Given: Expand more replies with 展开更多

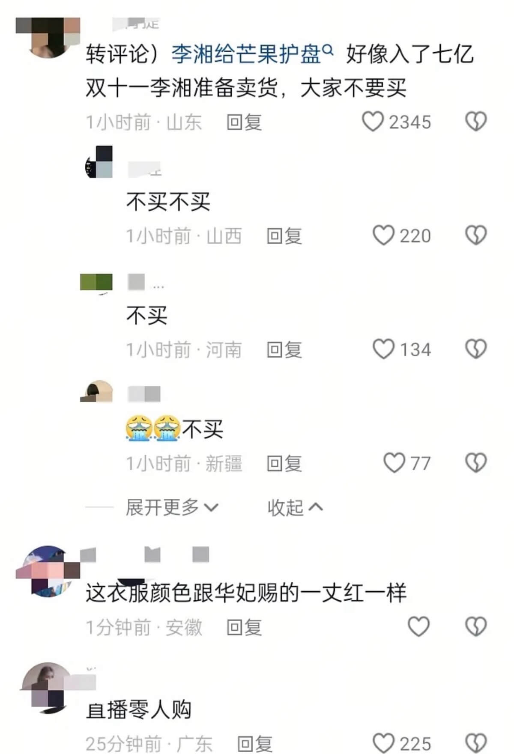Looking at the screenshot, I should (172, 507).
